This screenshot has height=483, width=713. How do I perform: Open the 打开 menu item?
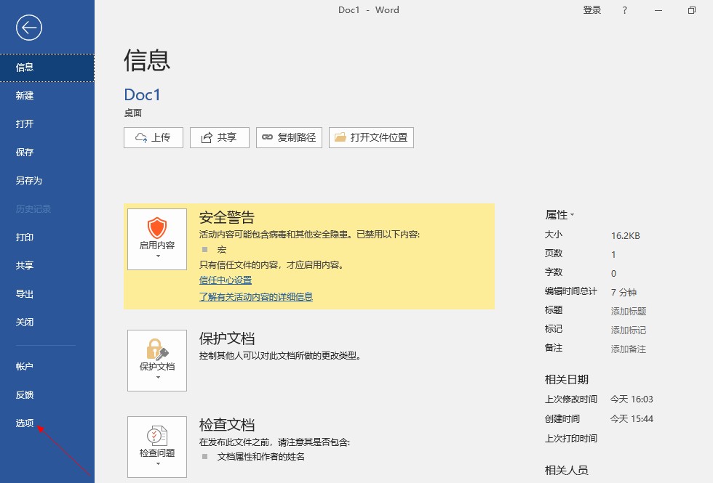point(47,124)
